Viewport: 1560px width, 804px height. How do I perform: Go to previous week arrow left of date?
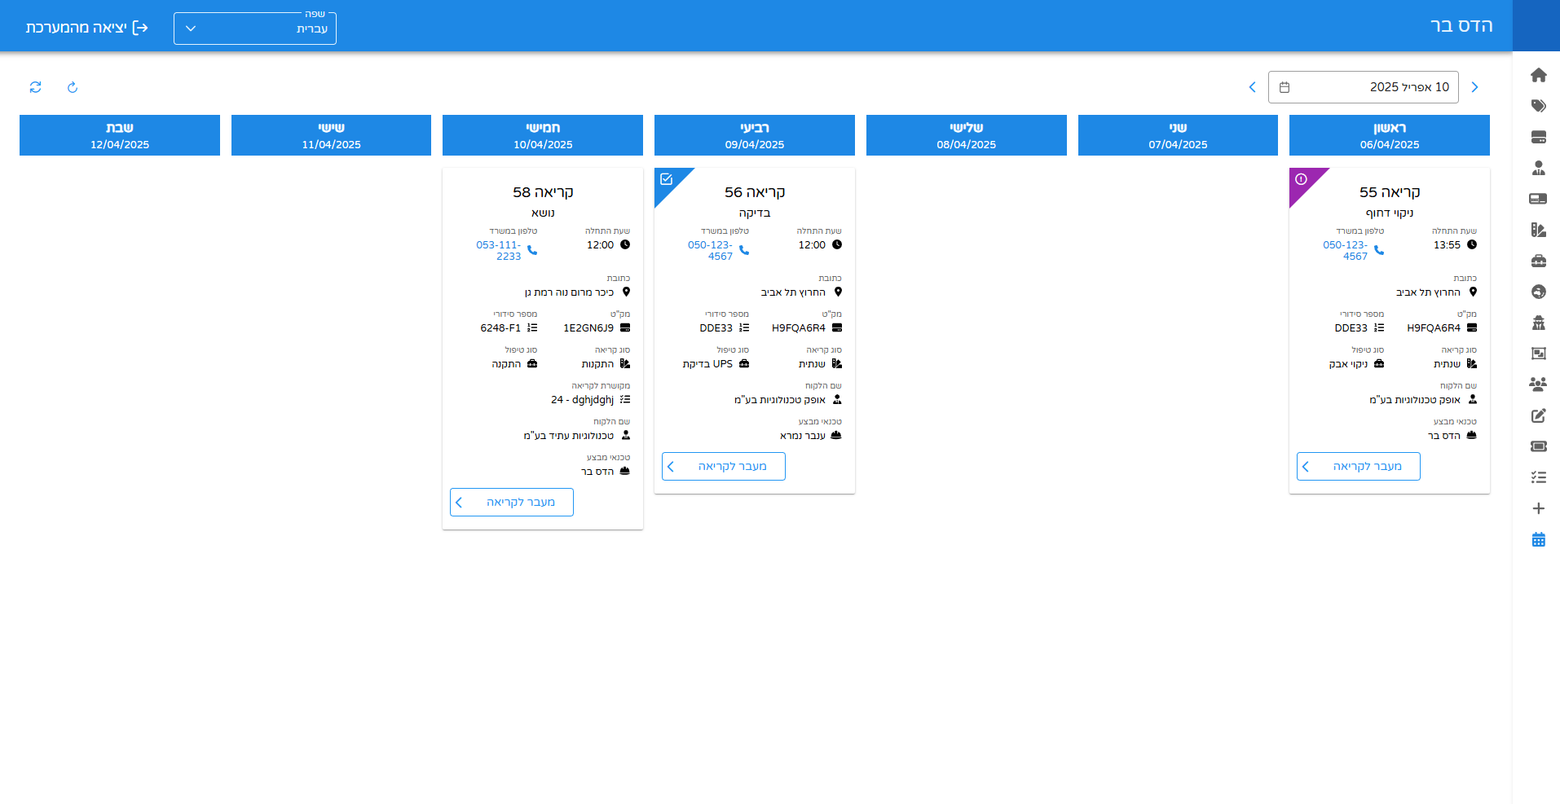pos(1252,87)
